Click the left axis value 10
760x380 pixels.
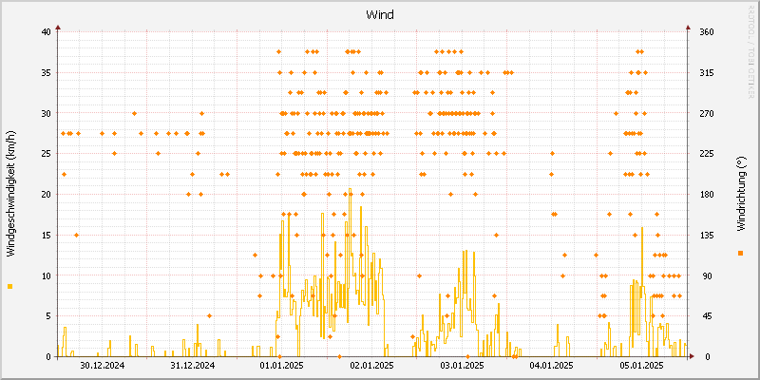point(46,275)
